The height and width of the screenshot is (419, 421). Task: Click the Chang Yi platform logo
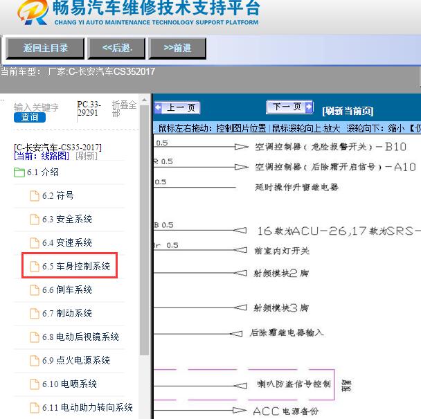[33, 12]
